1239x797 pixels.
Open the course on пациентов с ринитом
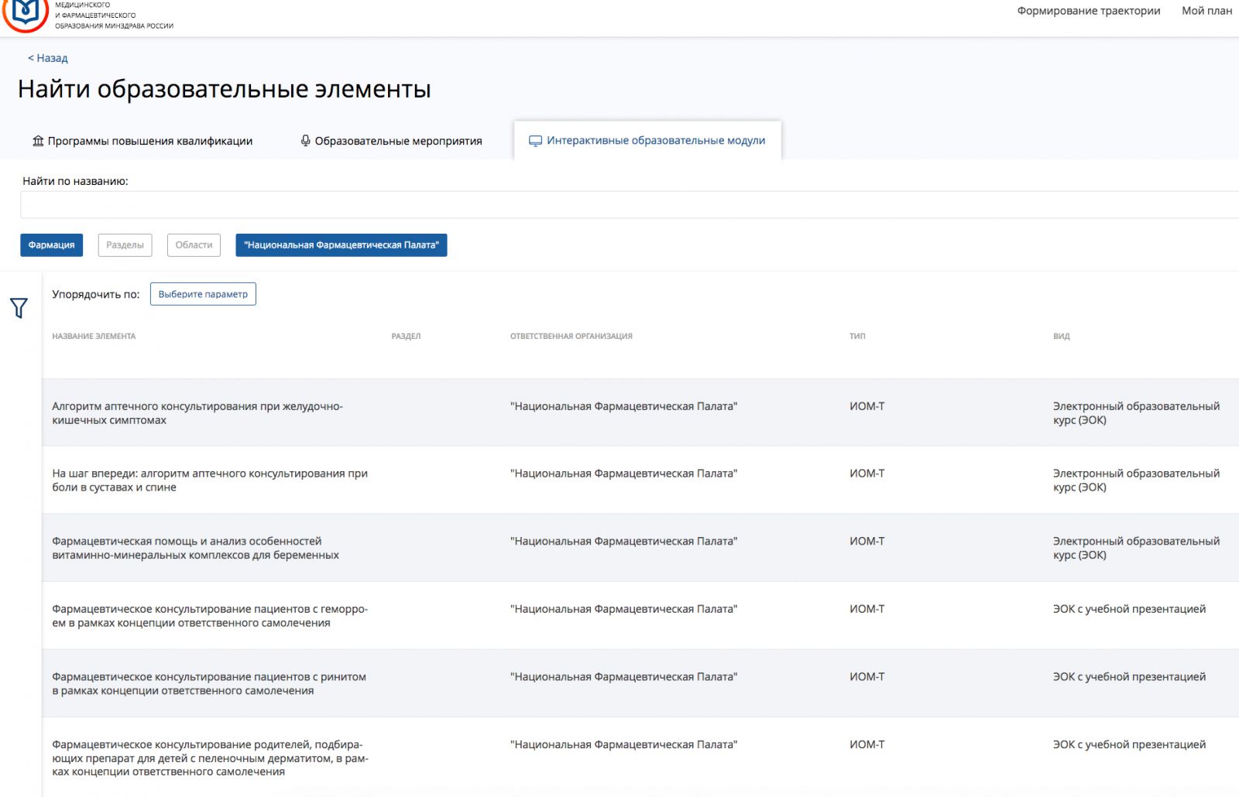209,683
